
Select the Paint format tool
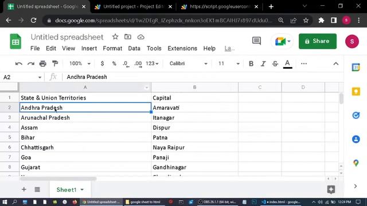55,64
